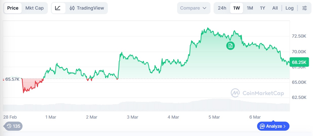Screen dimensions: 313x136
Task: Switch chart to Price view
Action: [13, 8]
